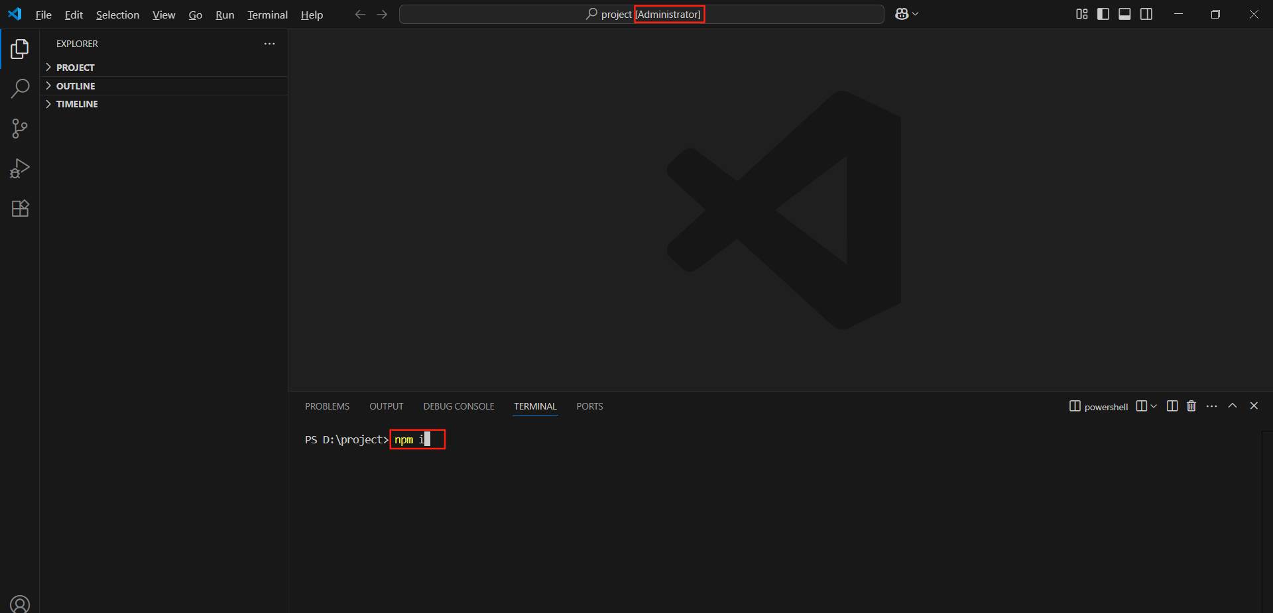Switch to the PROBLEMS tab
This screenshot has height=613, width=1273.
click(x=327, y=406)
